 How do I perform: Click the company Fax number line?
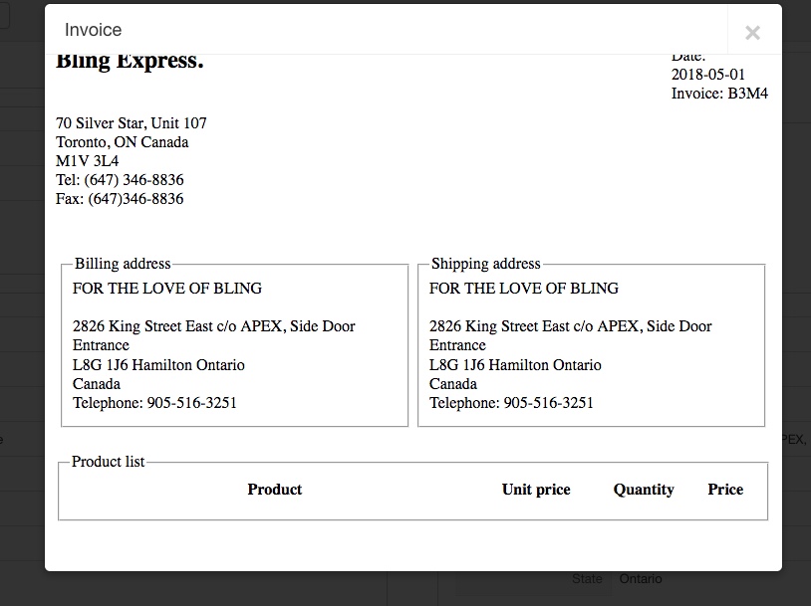pos(120,199)
